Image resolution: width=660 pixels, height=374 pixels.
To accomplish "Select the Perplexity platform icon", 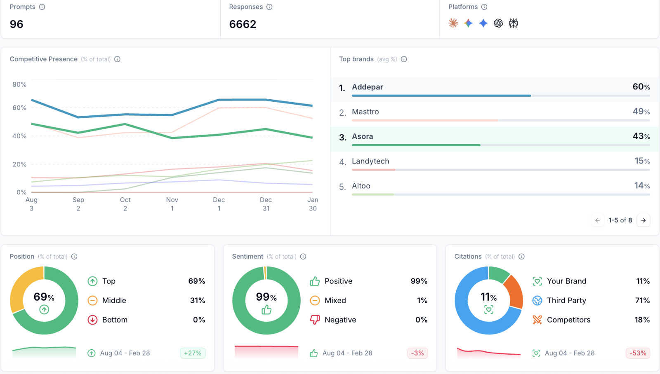I will coord(513,23).
